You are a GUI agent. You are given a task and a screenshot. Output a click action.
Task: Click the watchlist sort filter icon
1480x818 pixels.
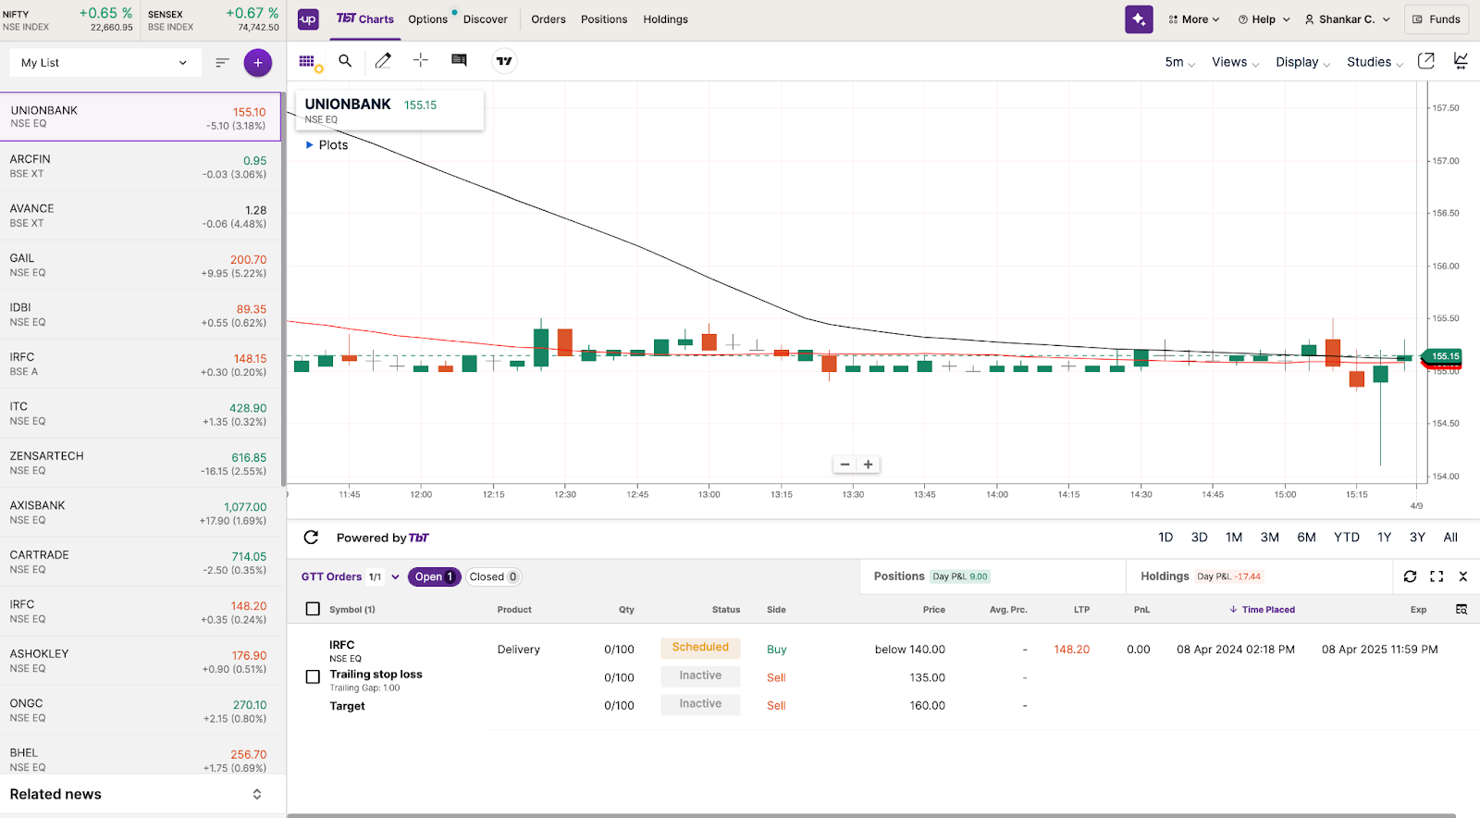[222, 63]
